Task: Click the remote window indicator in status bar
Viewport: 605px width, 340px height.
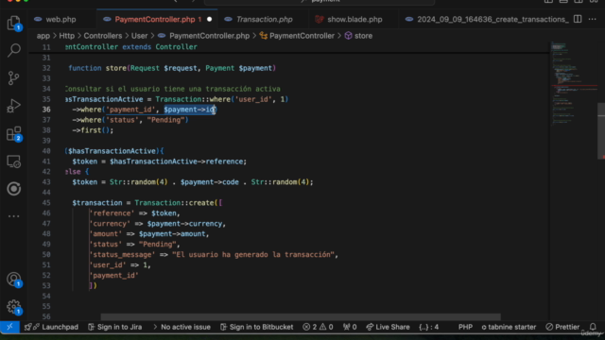Action: click(9, 327)
